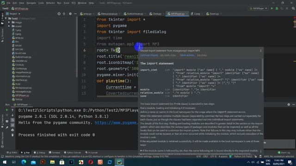The height and width of the screenshot is (166, 296).
Task: Open File Explorer from taskbar
Action: tap(52, 162)
